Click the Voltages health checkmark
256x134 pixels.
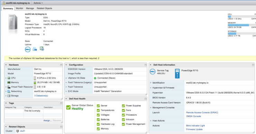[98, 115]
